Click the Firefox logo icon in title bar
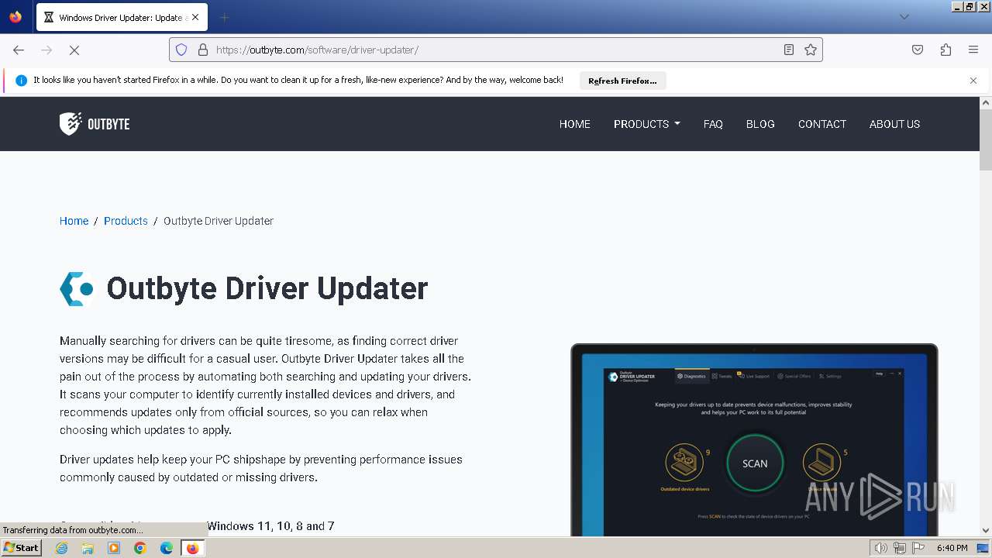 15,17
